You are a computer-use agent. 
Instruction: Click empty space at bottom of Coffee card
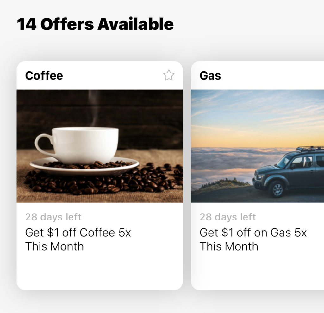click(x=99, y=272)
